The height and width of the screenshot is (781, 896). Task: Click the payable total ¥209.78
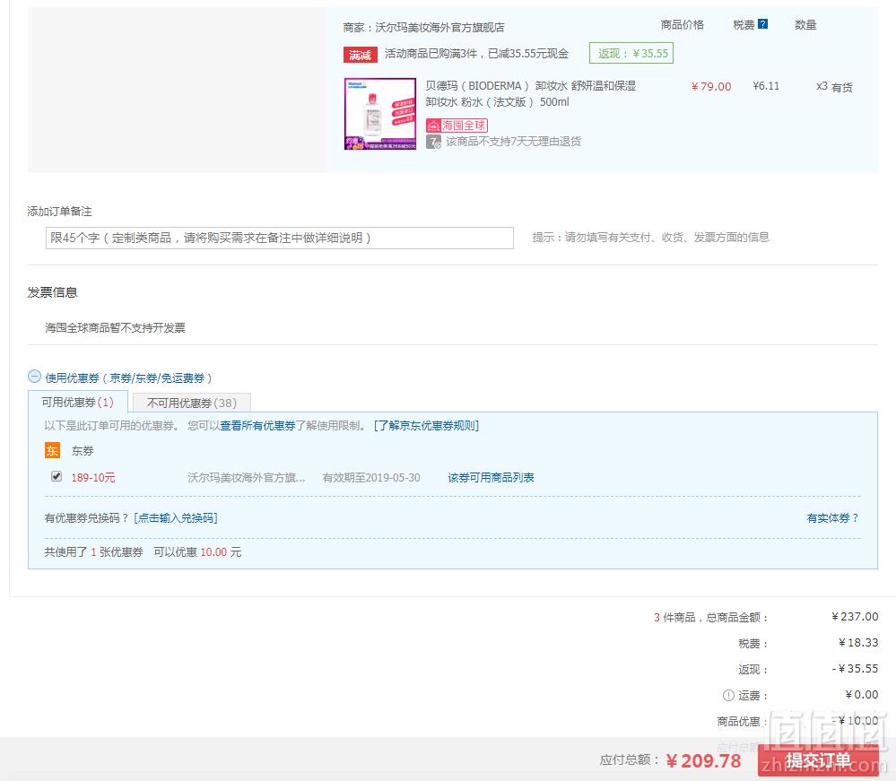pyautogui.click(x=703, y=760)
